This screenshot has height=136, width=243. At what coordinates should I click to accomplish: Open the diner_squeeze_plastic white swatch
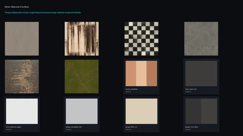(22, 111)
